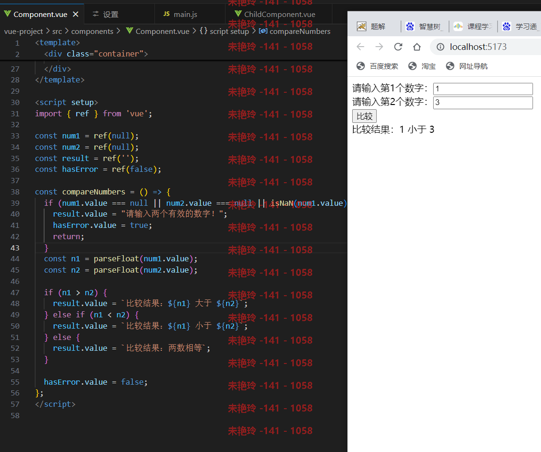
Task: Click the hasError.value = false line
Action: (x=96, y=382)
